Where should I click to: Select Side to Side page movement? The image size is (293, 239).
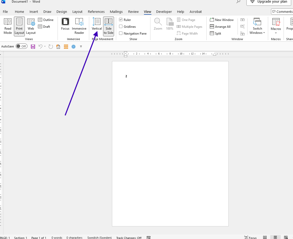click(x=109, y=26)
